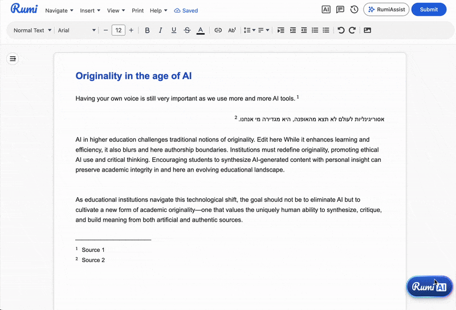Click the Submit button
The height and width of the screenshot is (310, 456).
tap(429, 10)
